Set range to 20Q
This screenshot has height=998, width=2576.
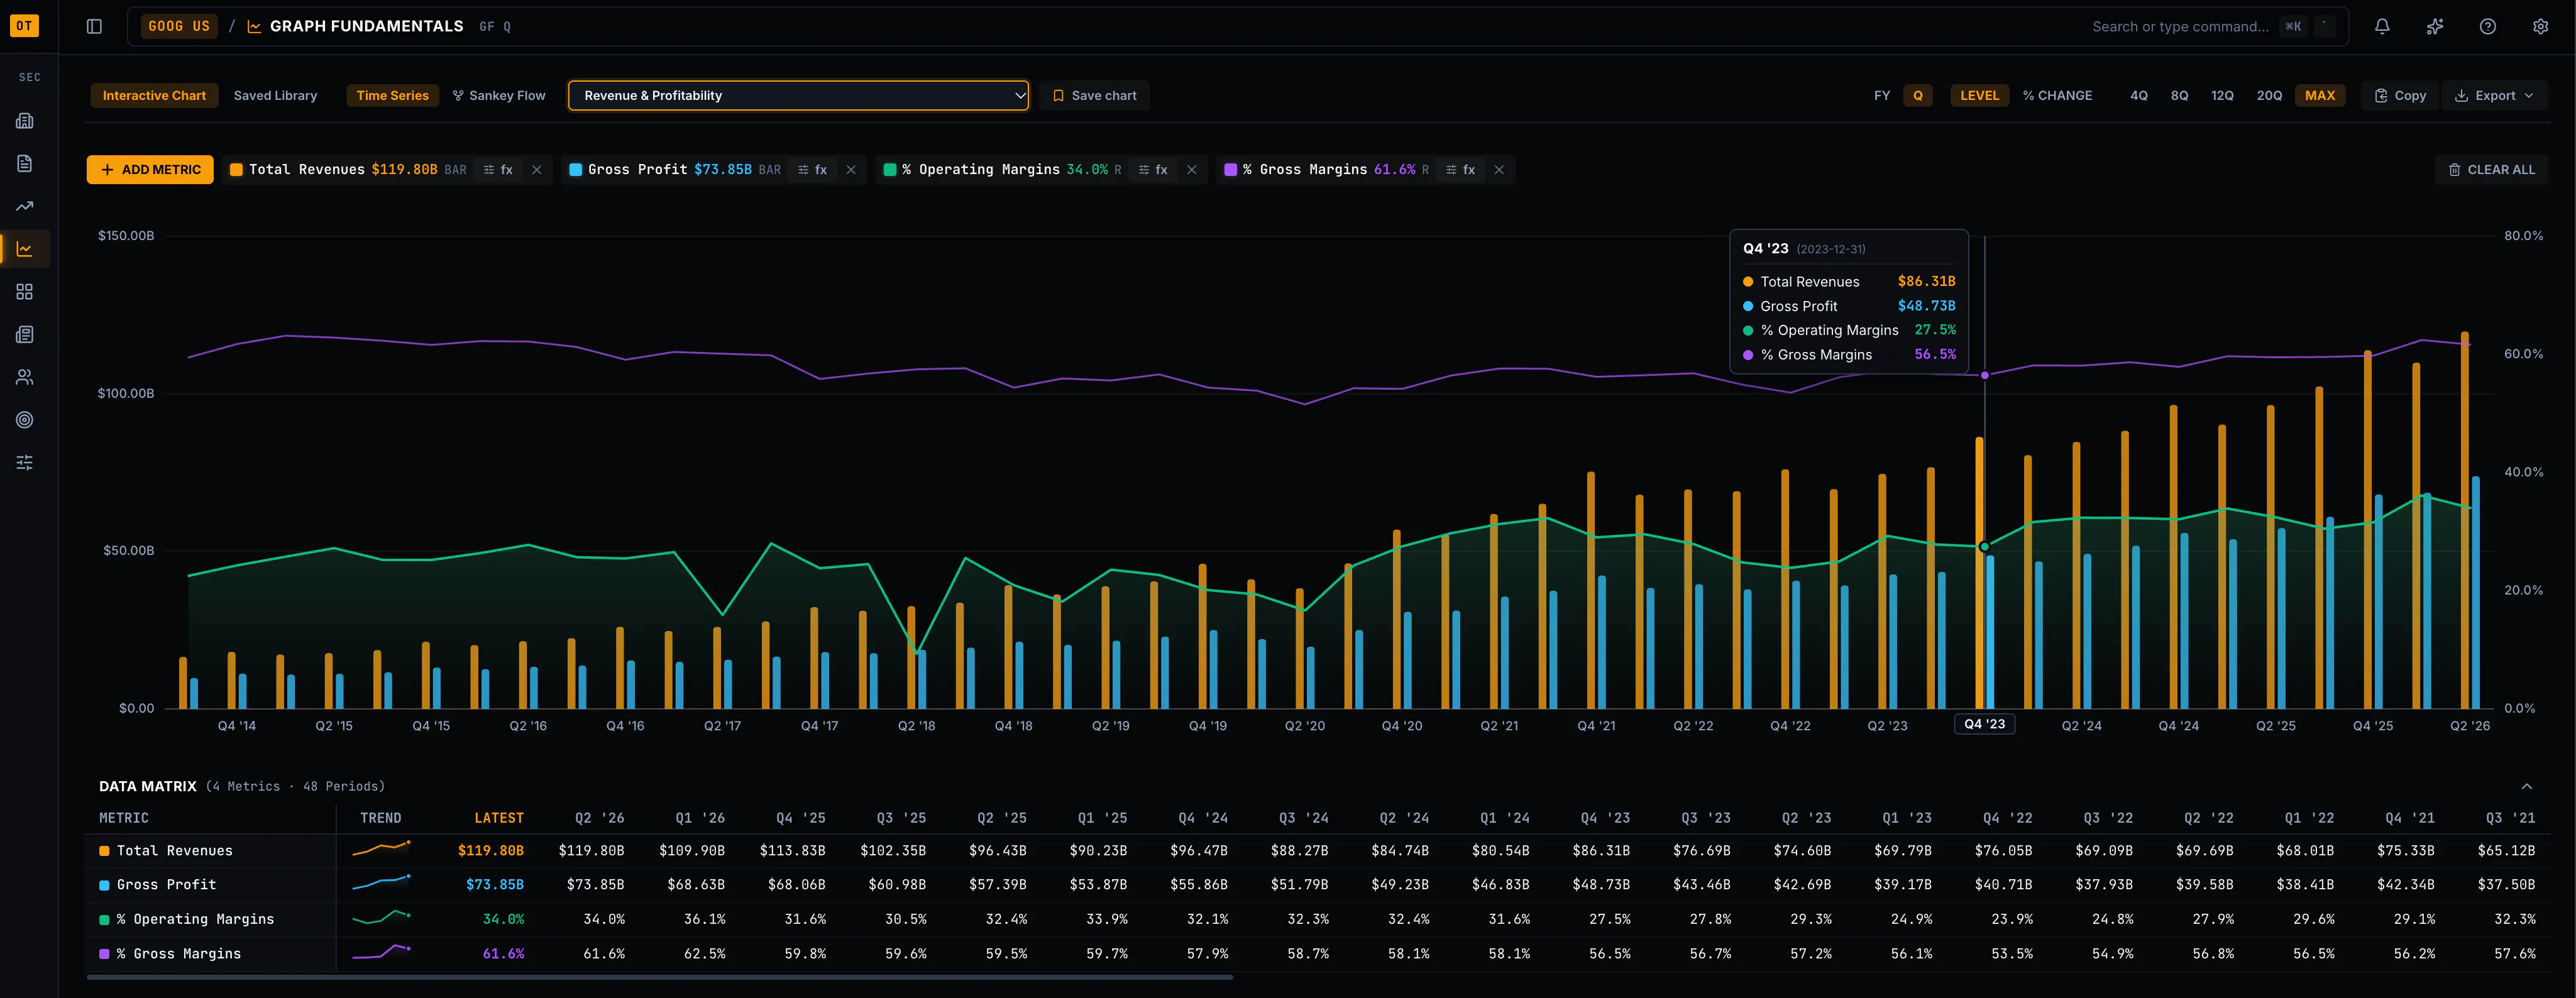coord(2269,96)
